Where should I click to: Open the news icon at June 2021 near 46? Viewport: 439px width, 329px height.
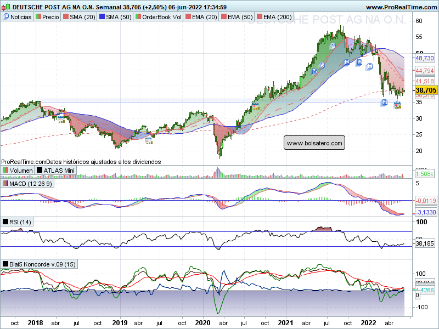(322, 65)
